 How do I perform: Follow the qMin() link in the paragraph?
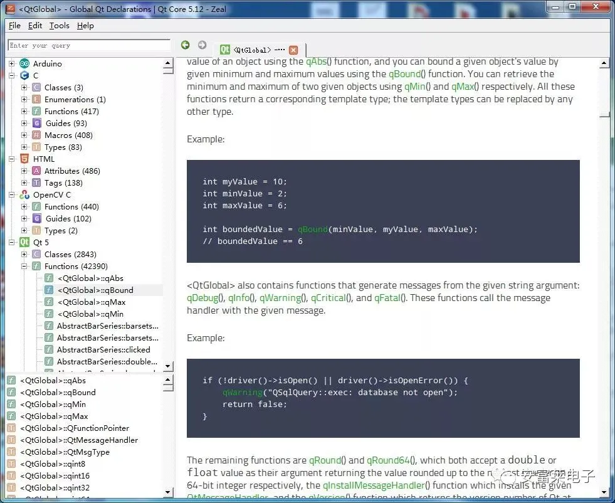[x=418, y=87]
